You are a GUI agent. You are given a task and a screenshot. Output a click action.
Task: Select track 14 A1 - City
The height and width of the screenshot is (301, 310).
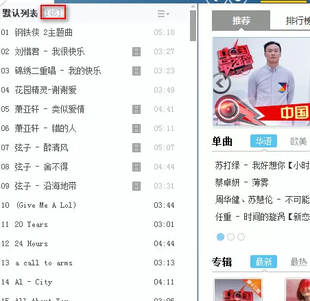34,282
